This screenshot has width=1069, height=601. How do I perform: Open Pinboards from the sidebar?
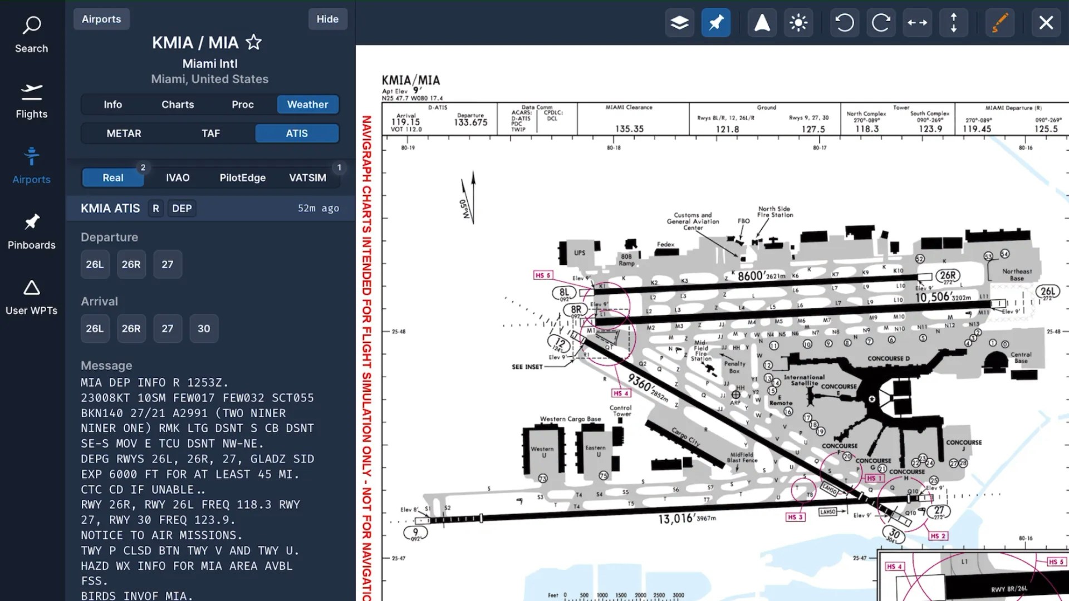[x=31, y=231]
